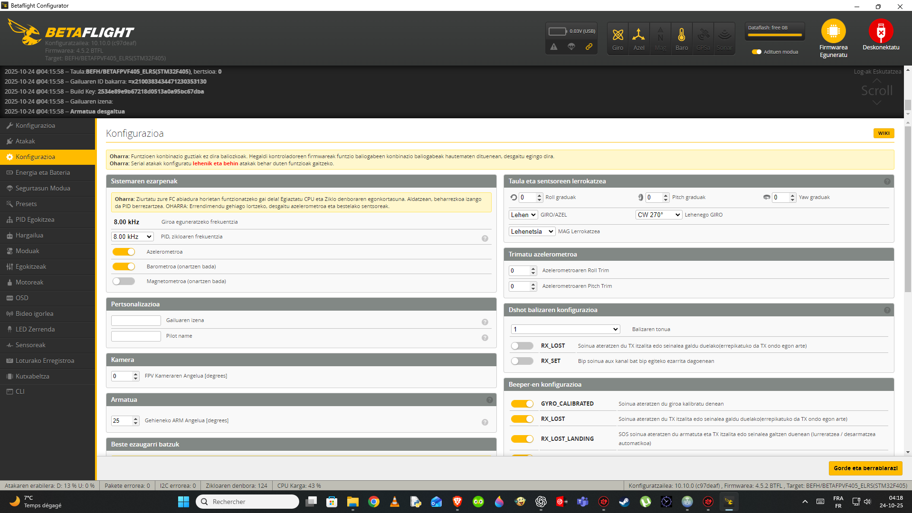The height and width of the screenshot is (513, 912).
Task: Click the Gorde eta berrabiarazi button
Action: (865, 468)
